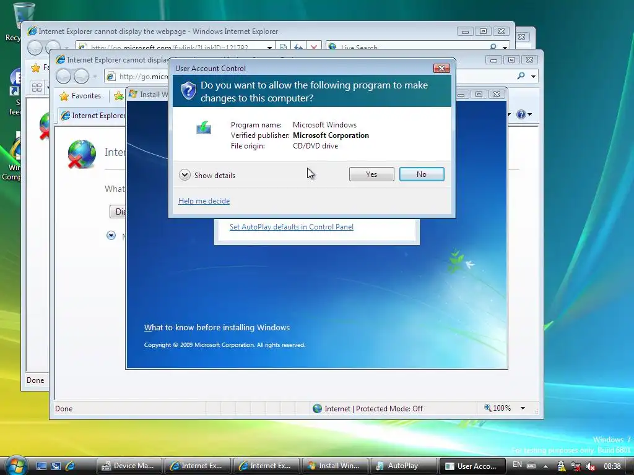Click No in User Account Control dialog
The height and width of the screenshot is (475, 634).
coord(421,174)
